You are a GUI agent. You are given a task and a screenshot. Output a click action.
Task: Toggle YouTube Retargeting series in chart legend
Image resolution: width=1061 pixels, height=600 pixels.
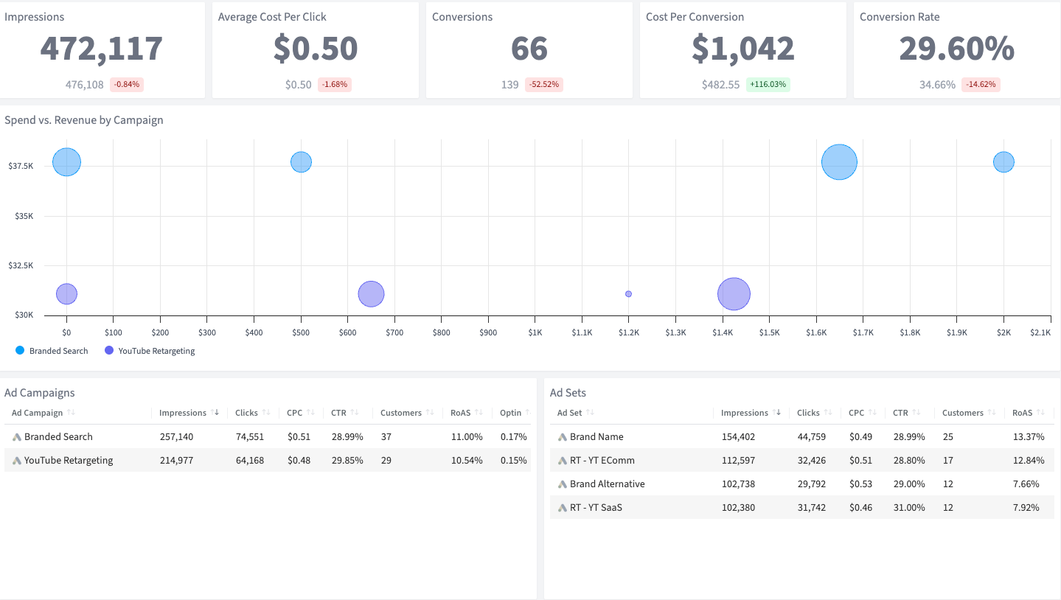pyautogui.click(x=156, y=351)
